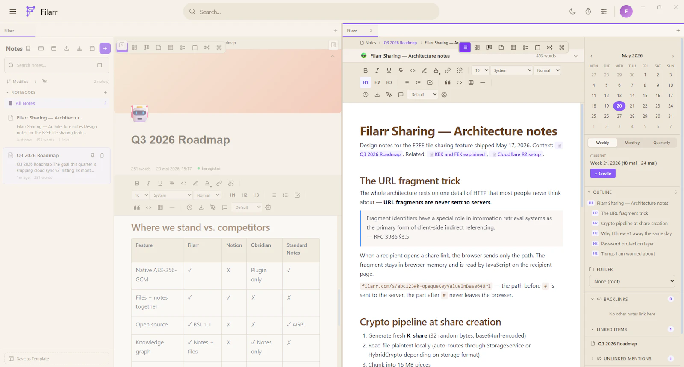Open editor settings gear in right editor
Screen dimensions: 684x367
coord(444,95)
